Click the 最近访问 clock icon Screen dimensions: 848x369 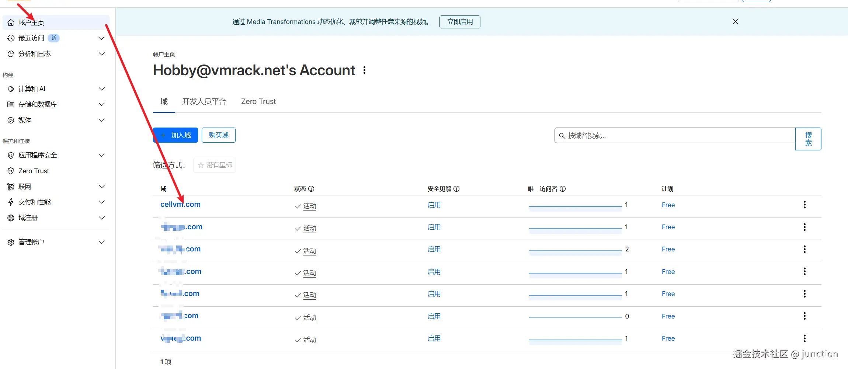(11, 38)
